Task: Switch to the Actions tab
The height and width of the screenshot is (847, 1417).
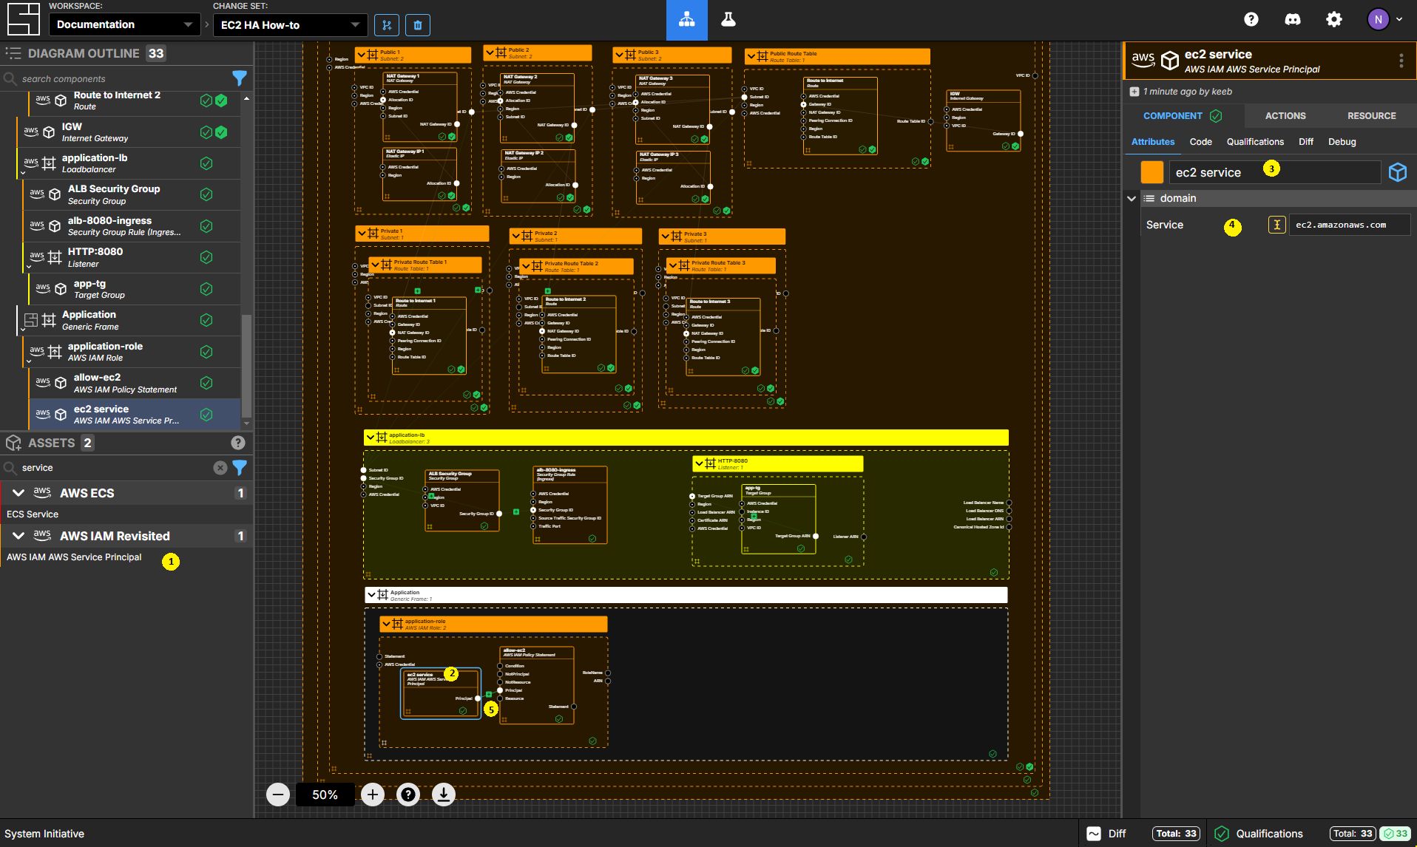Action: (x=1285, y=116)
